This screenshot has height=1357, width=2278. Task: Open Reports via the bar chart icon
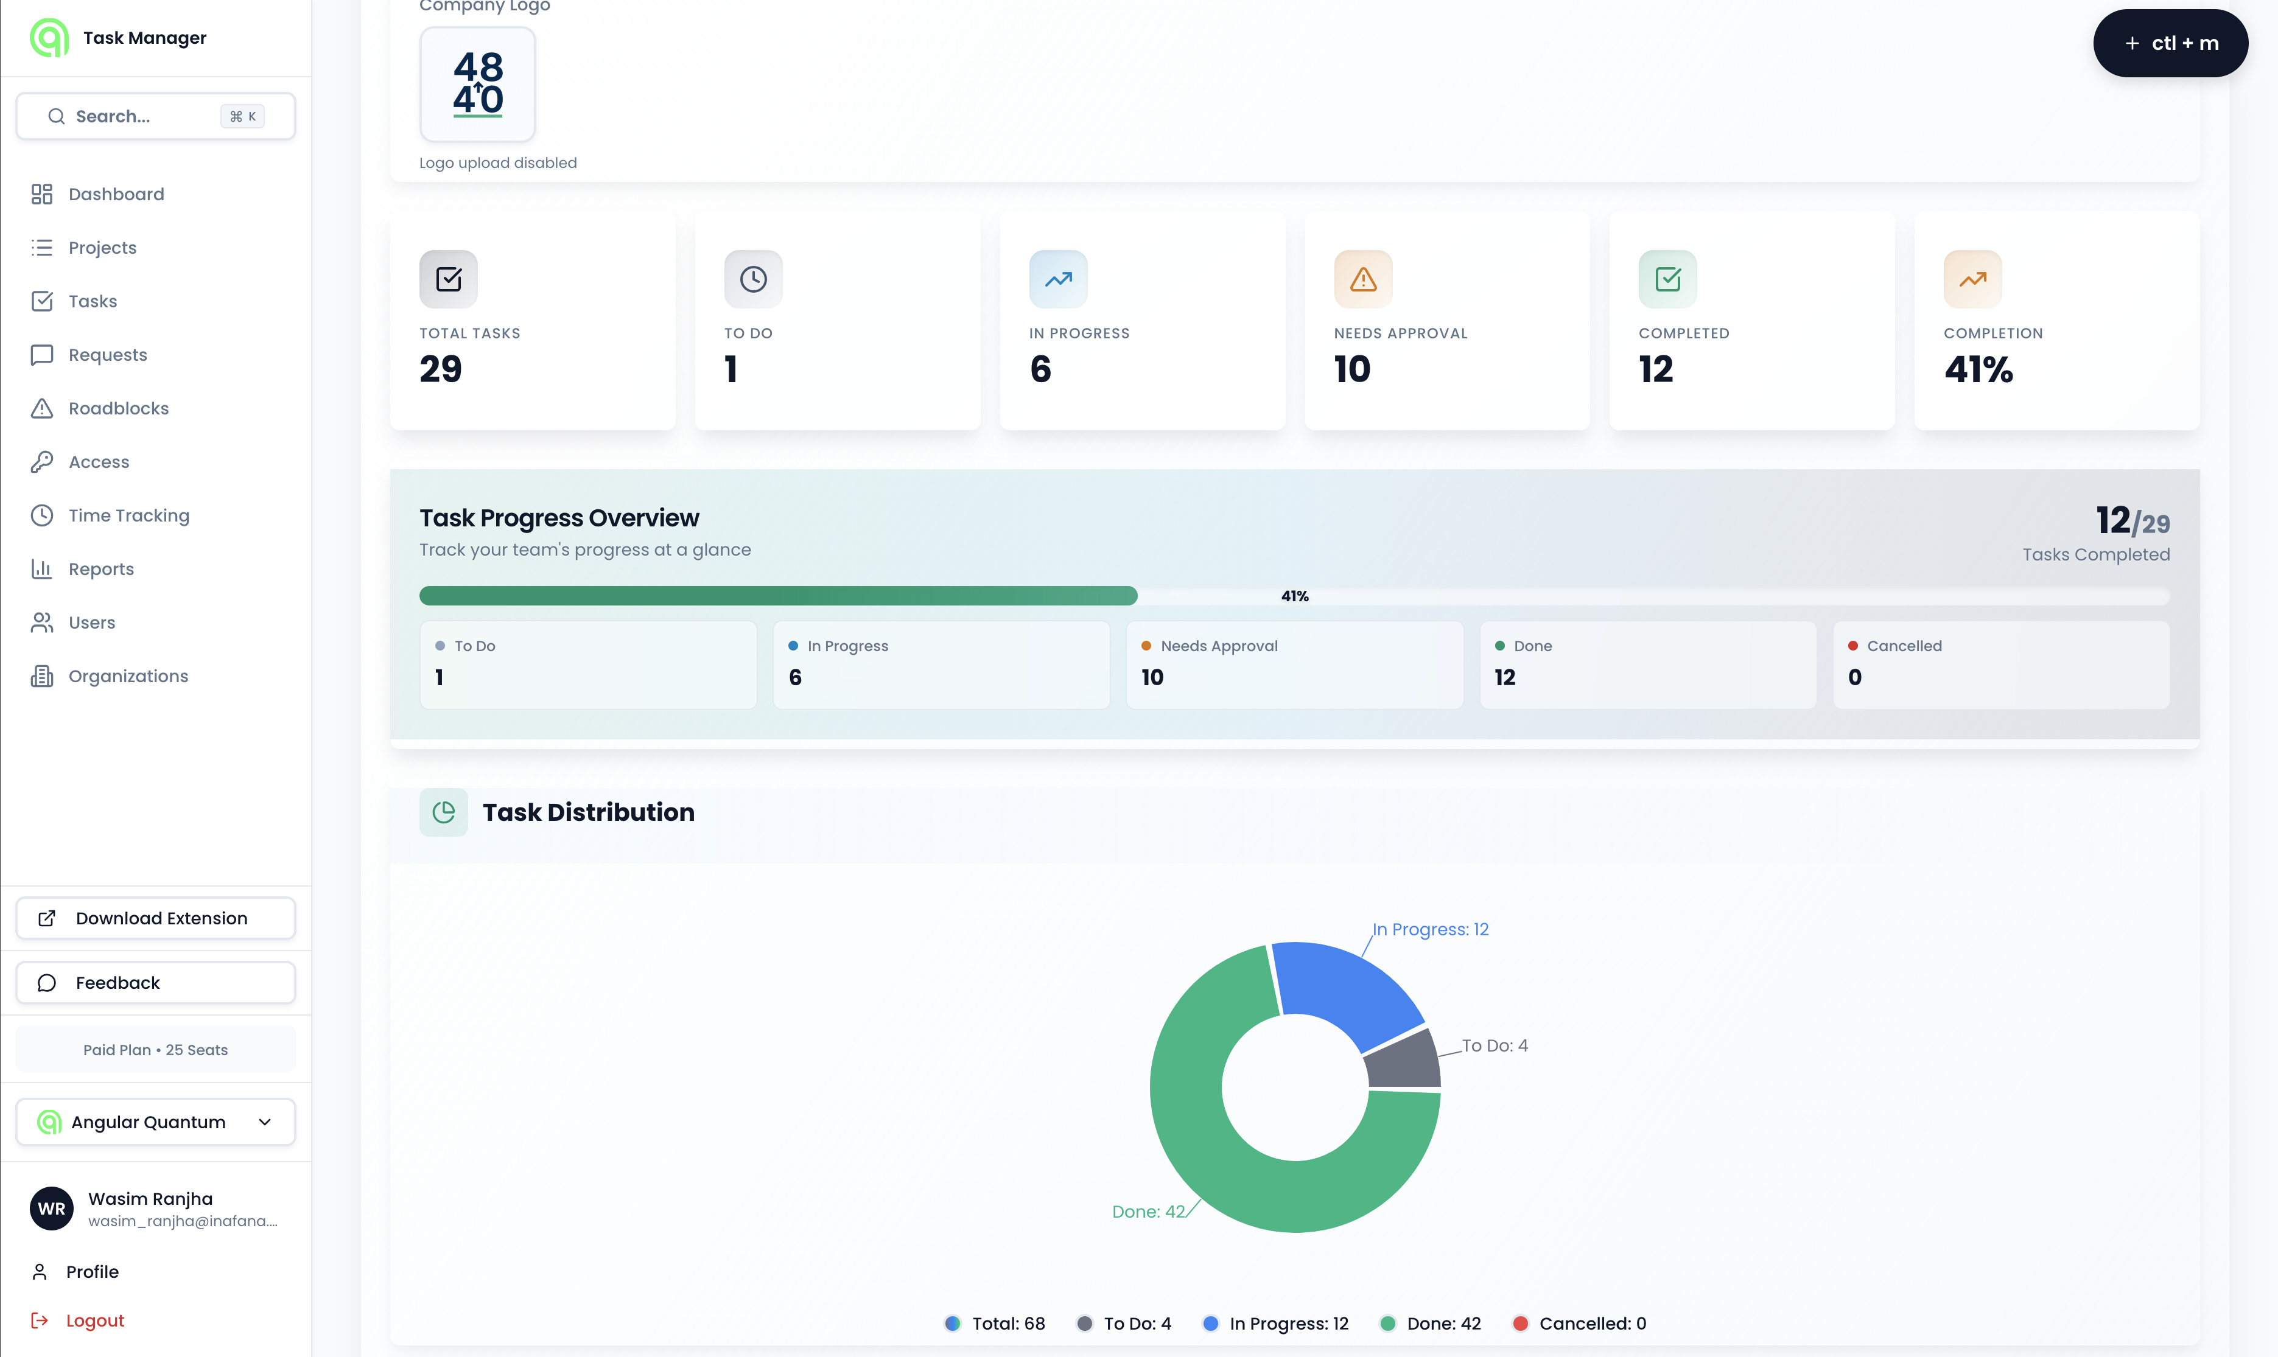click(x=43, y=568)
